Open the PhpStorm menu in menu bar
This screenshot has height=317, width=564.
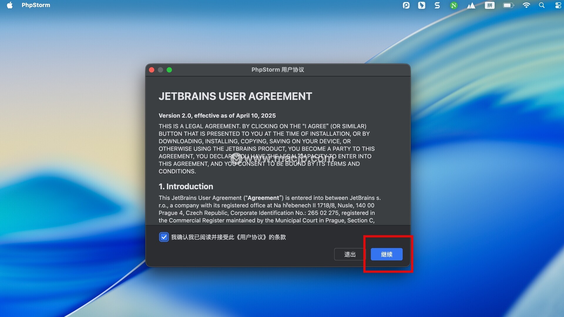coord(36,5)
